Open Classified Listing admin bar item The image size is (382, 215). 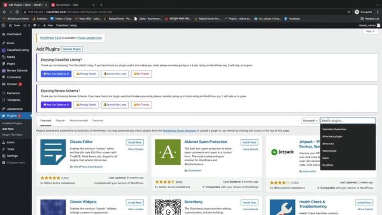pos(66,25)
